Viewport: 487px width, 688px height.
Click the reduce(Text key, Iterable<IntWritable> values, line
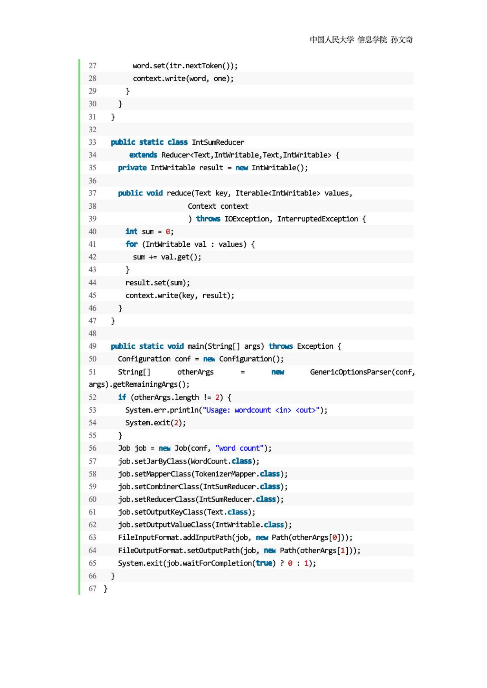[235, 193]
